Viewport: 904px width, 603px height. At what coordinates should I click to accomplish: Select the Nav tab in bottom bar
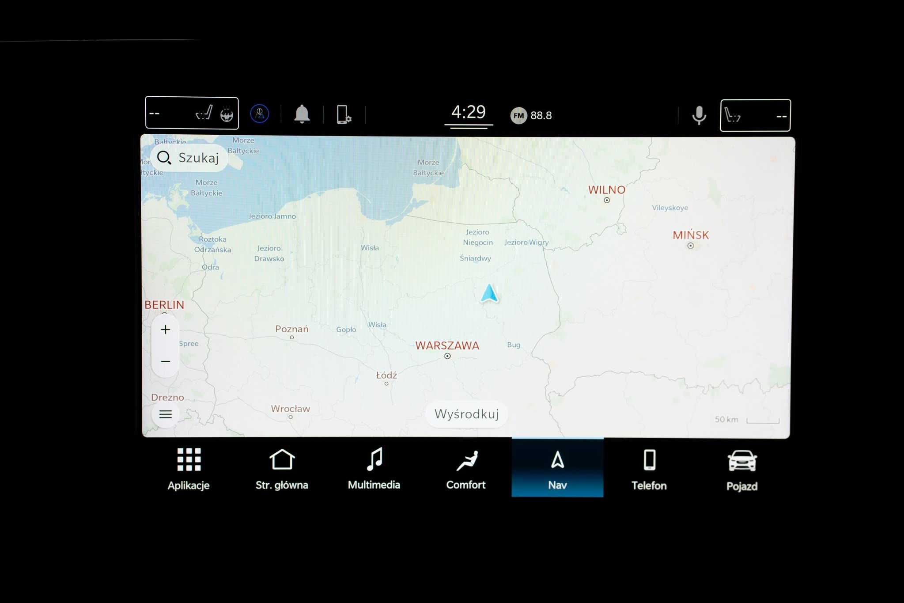(557, 469)
